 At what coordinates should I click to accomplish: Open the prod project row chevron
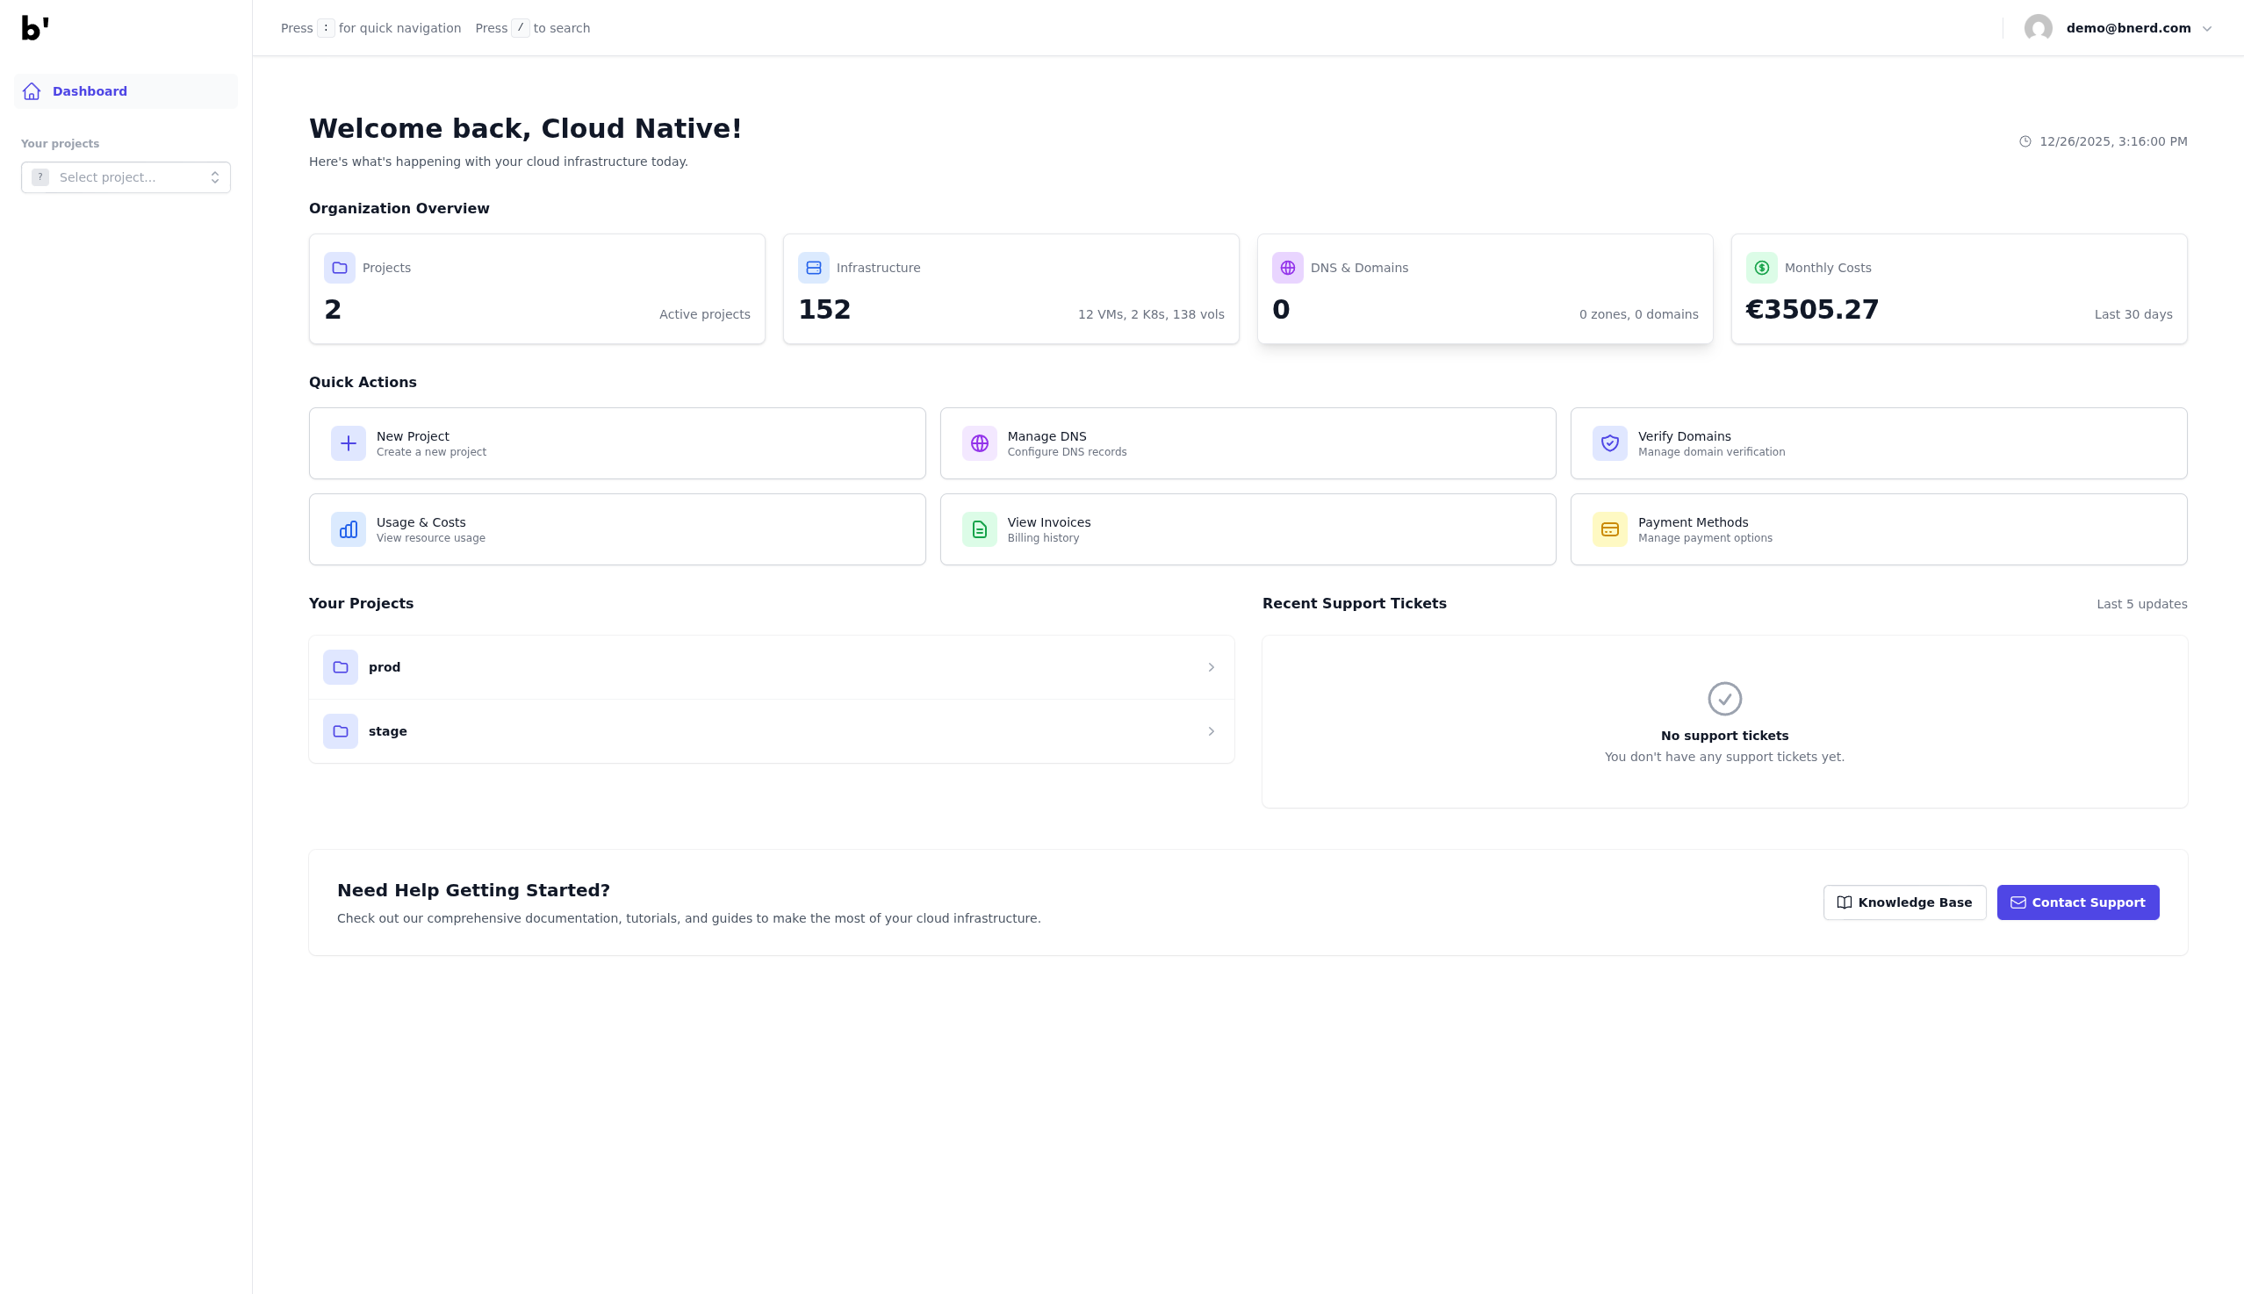[1211, 667]
